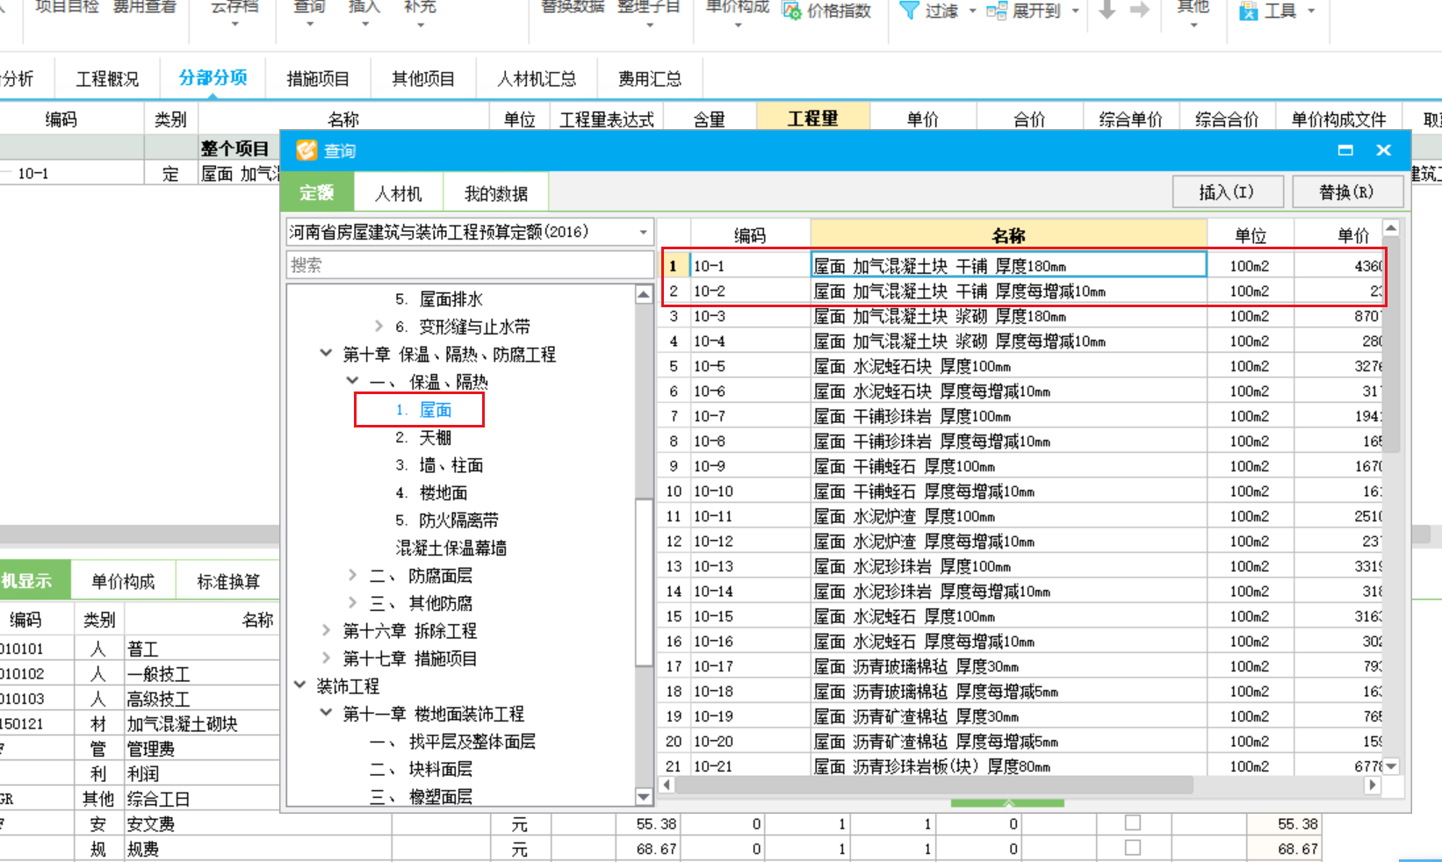
Task: Select tree item 一、找平层及整体面层
Action: pyautogui.click(x=452, y=741)
